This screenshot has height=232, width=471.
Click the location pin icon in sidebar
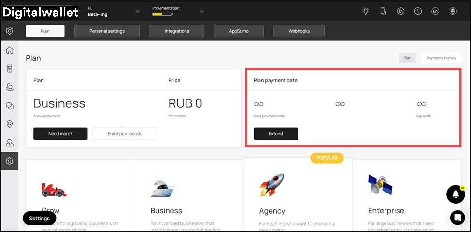coord(9,124)
